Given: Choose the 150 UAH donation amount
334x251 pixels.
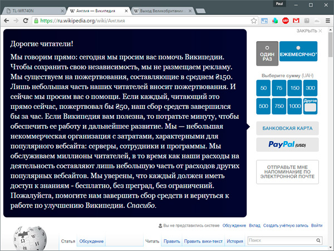Looking at the screenshot, I should point(295,88).
